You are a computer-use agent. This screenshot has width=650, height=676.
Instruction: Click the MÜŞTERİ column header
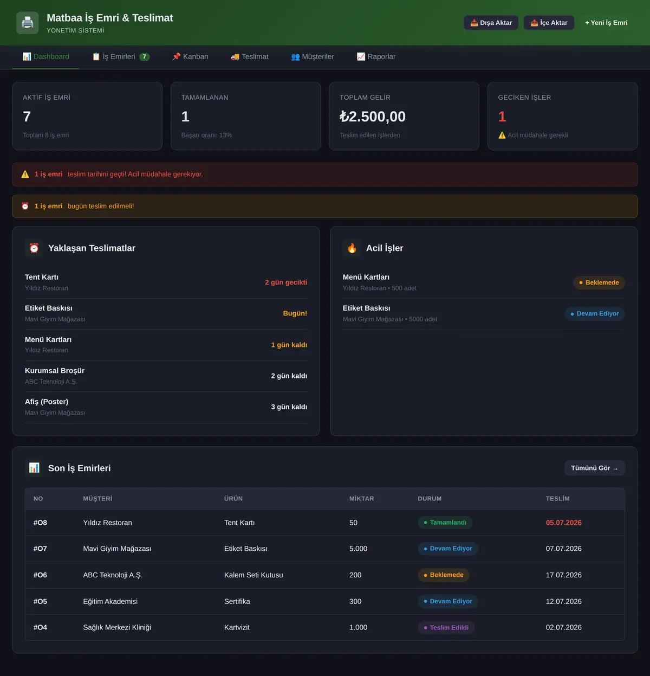pyautogui.click(x=98, y=499)
